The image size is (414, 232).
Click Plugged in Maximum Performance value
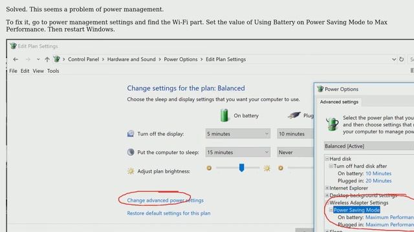tap(389, 225)
